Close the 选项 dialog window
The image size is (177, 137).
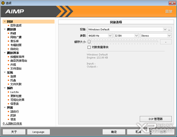point(172,3)
